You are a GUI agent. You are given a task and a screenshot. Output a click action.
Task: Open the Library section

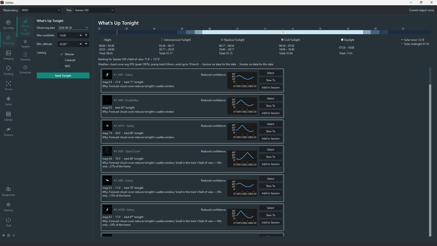8,116
